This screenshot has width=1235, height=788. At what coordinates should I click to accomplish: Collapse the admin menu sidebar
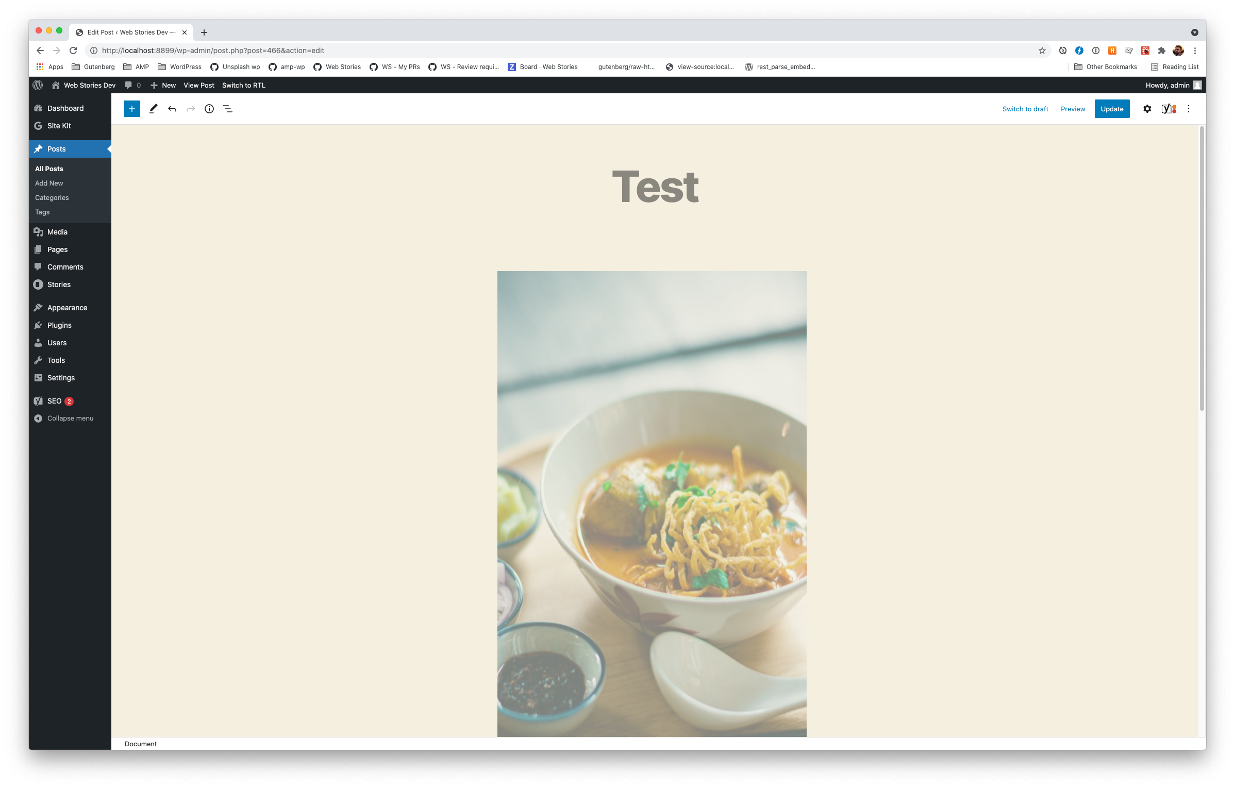pos(70,418)
